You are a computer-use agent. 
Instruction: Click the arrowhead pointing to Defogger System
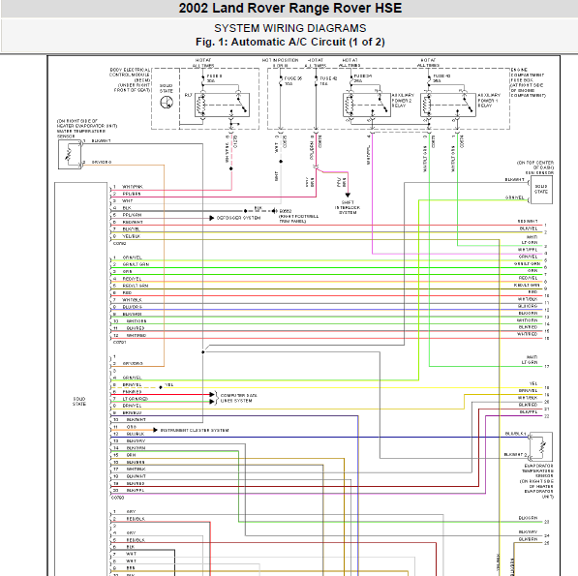[x=212, y=218]
